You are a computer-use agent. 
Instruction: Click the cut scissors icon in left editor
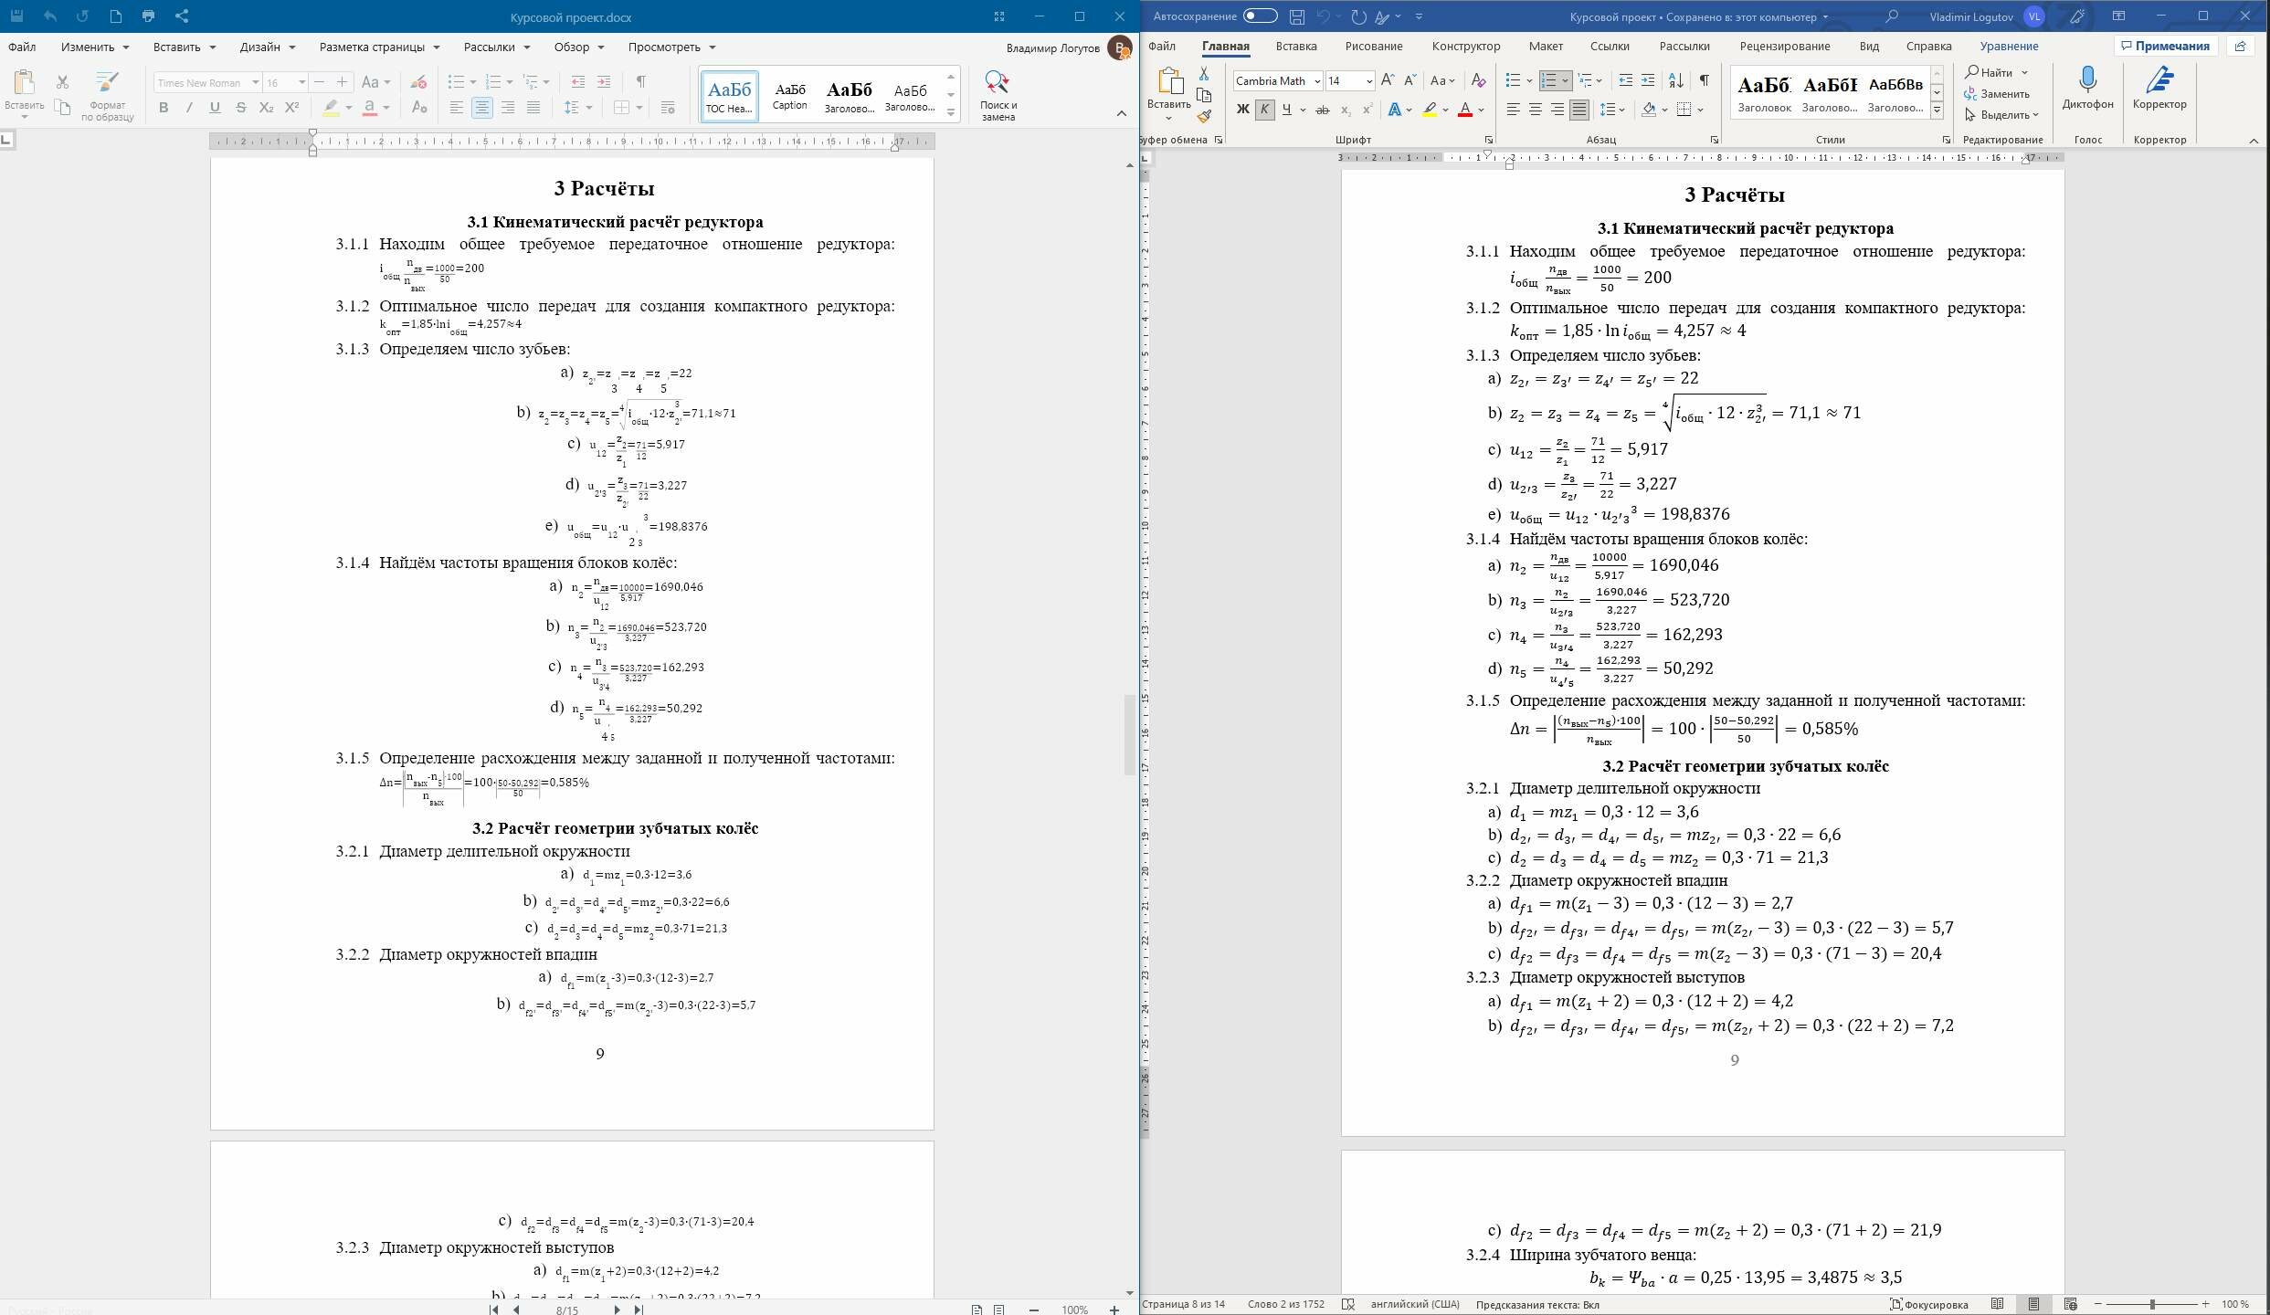tap(62, 82)
